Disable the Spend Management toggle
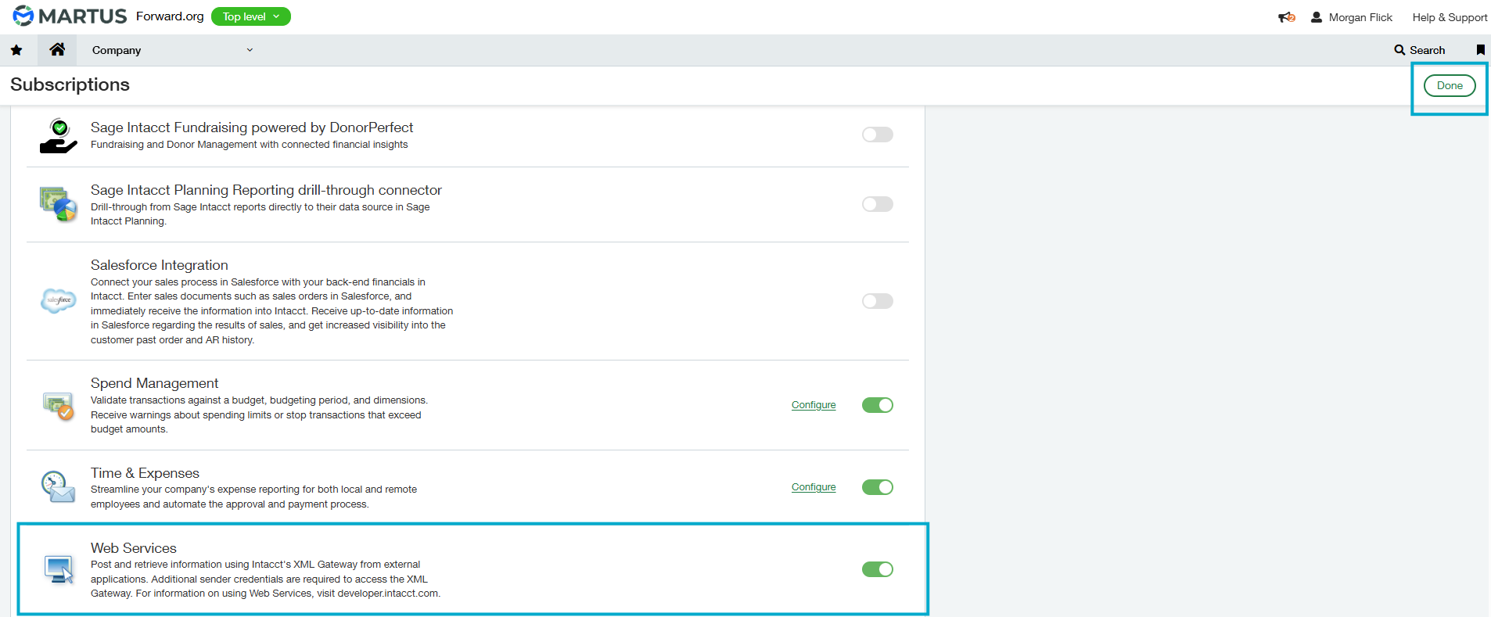This screenshot has height=617, width=1491. (x=877, y=405)
